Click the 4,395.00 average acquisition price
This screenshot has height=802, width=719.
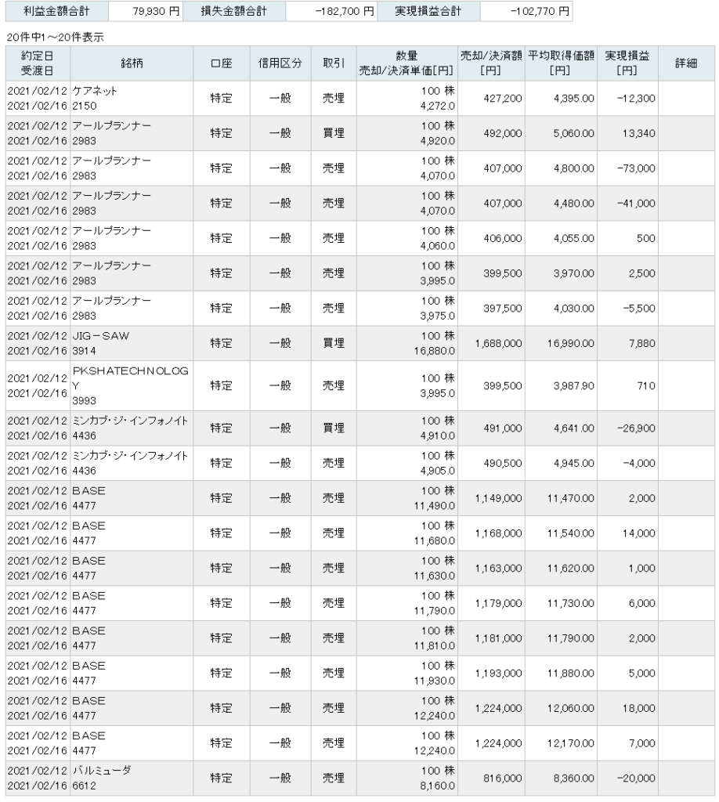click(x=574, y=98)
